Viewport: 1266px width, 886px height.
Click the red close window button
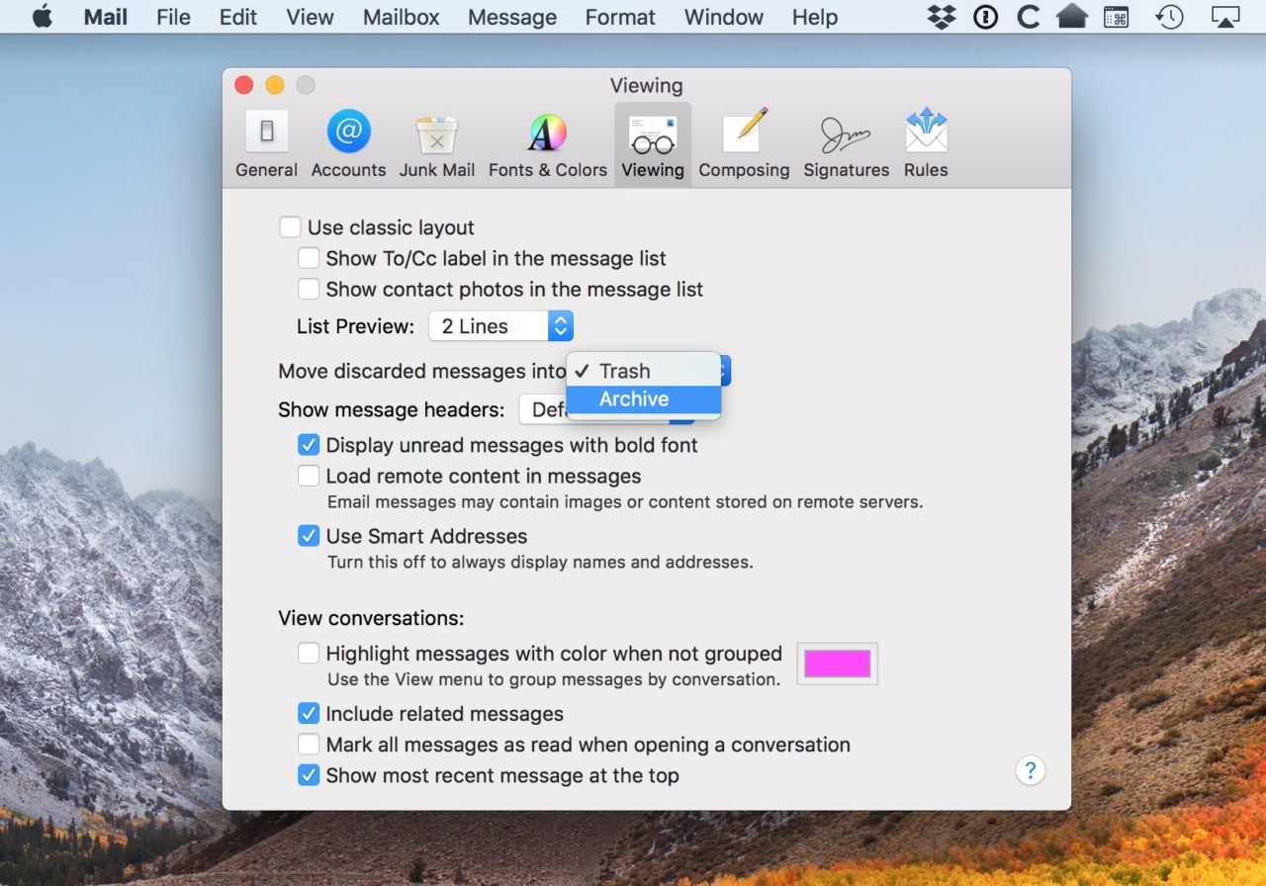click(243, 86)
